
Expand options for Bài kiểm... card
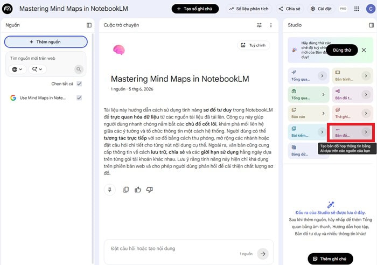pyautogui.click(x=322, y=132)
